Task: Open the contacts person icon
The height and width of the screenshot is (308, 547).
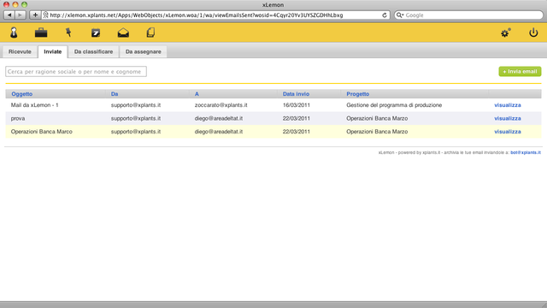Action: pos(14,33)
